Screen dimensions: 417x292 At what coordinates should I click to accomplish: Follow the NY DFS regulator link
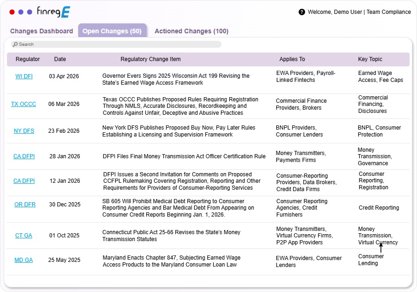tap(24, 131)
